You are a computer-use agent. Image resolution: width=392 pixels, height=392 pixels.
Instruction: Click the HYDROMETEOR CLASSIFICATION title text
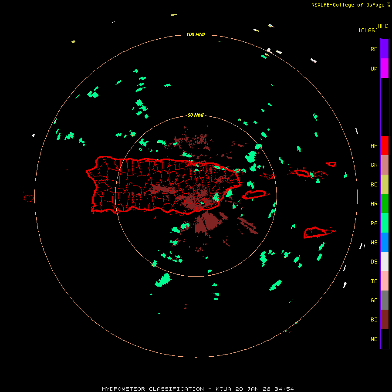[x=153, y=389]
